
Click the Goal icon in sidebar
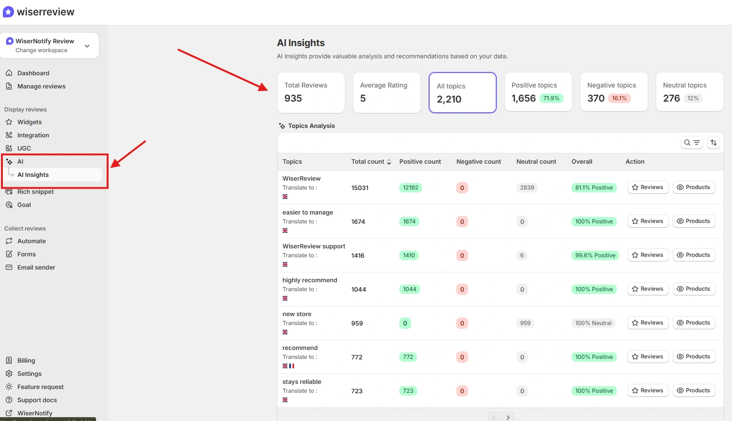tap(9, 205)
